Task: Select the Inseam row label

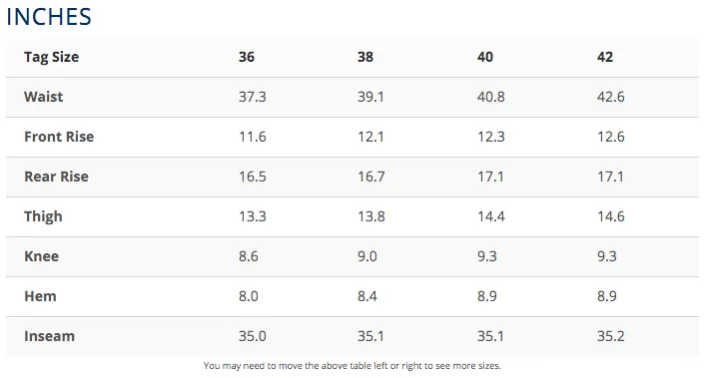Action: (49, 336)
